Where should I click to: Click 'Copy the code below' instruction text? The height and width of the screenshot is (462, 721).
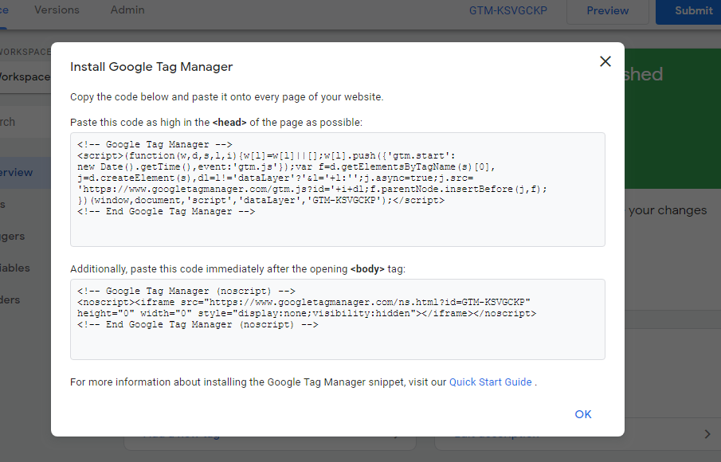coord(227,97)
